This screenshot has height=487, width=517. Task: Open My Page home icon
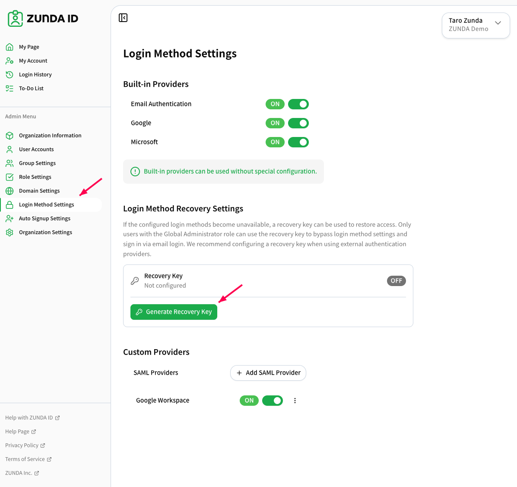pyautogui.click(x=10, y=47)
